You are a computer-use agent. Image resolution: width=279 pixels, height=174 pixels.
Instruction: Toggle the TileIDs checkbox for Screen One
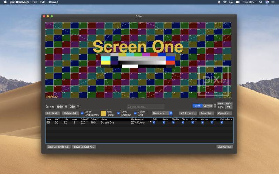pos(173,122)
